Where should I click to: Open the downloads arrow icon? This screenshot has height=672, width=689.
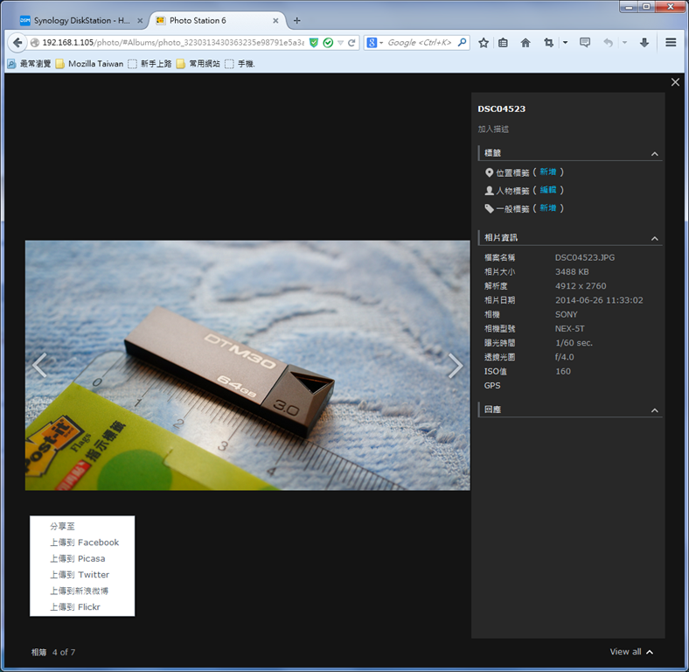[644, 43]
